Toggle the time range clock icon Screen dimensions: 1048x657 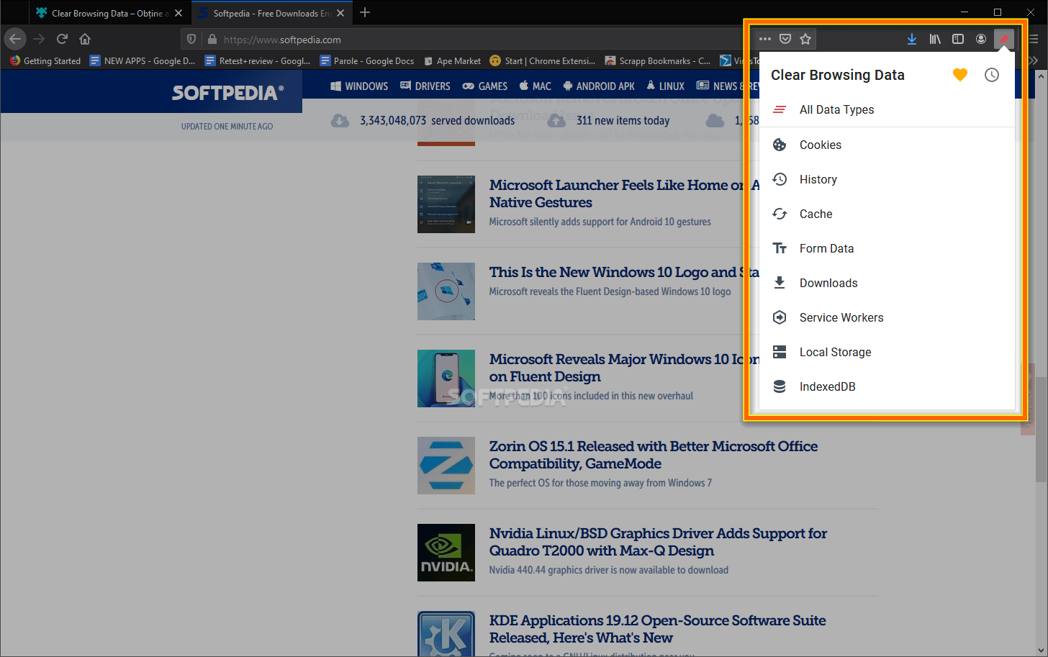[991, 74]
